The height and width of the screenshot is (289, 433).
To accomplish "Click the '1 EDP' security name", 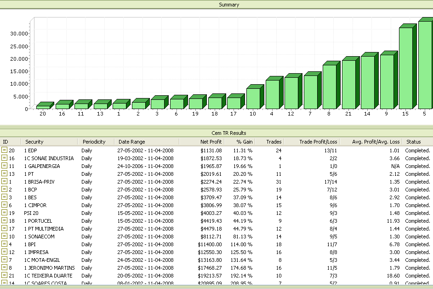I will [30, 150].
